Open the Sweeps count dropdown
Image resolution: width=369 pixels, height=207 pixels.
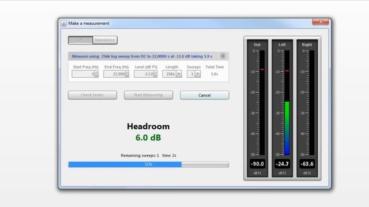coord(194,74)
